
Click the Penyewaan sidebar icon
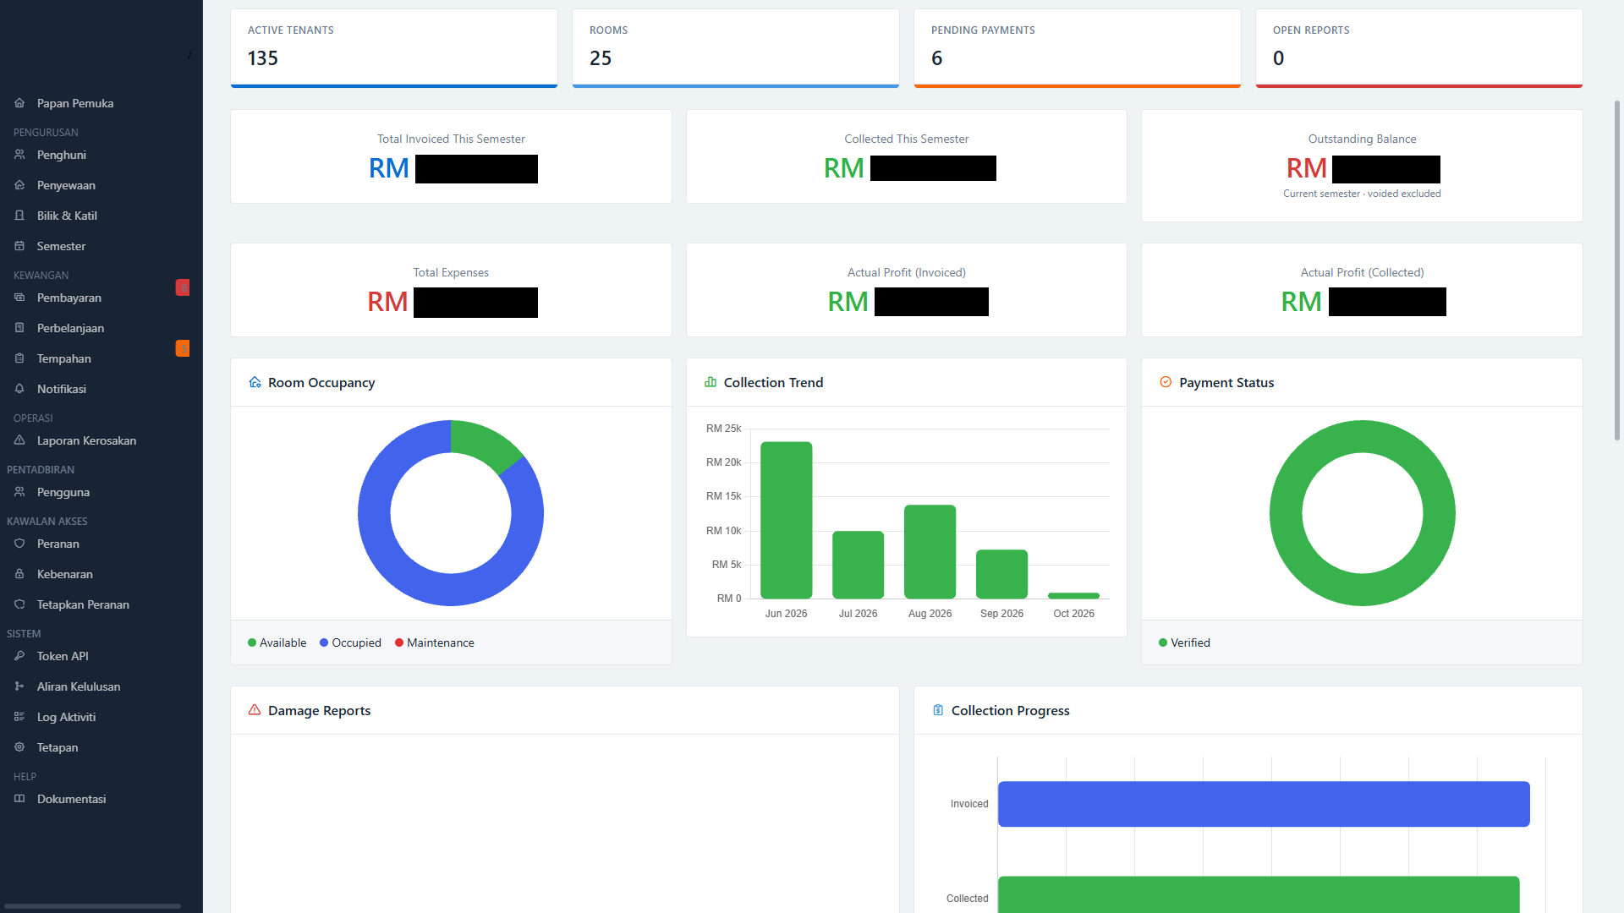pyautogui.click(x=19, y=185)
